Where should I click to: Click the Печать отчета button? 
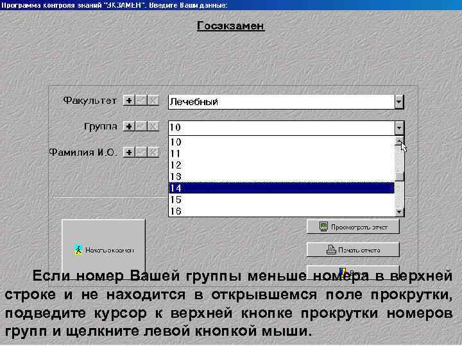click(353, 250)
